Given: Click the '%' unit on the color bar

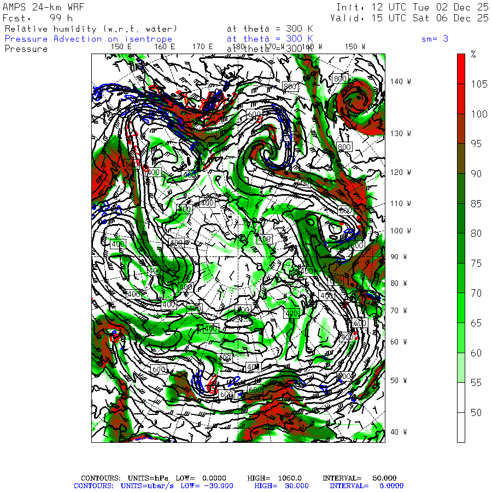Looking at the screenshot, I should click(473, 54).
